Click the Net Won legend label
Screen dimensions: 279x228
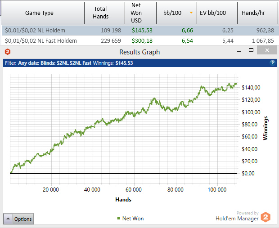coord(133,219)
